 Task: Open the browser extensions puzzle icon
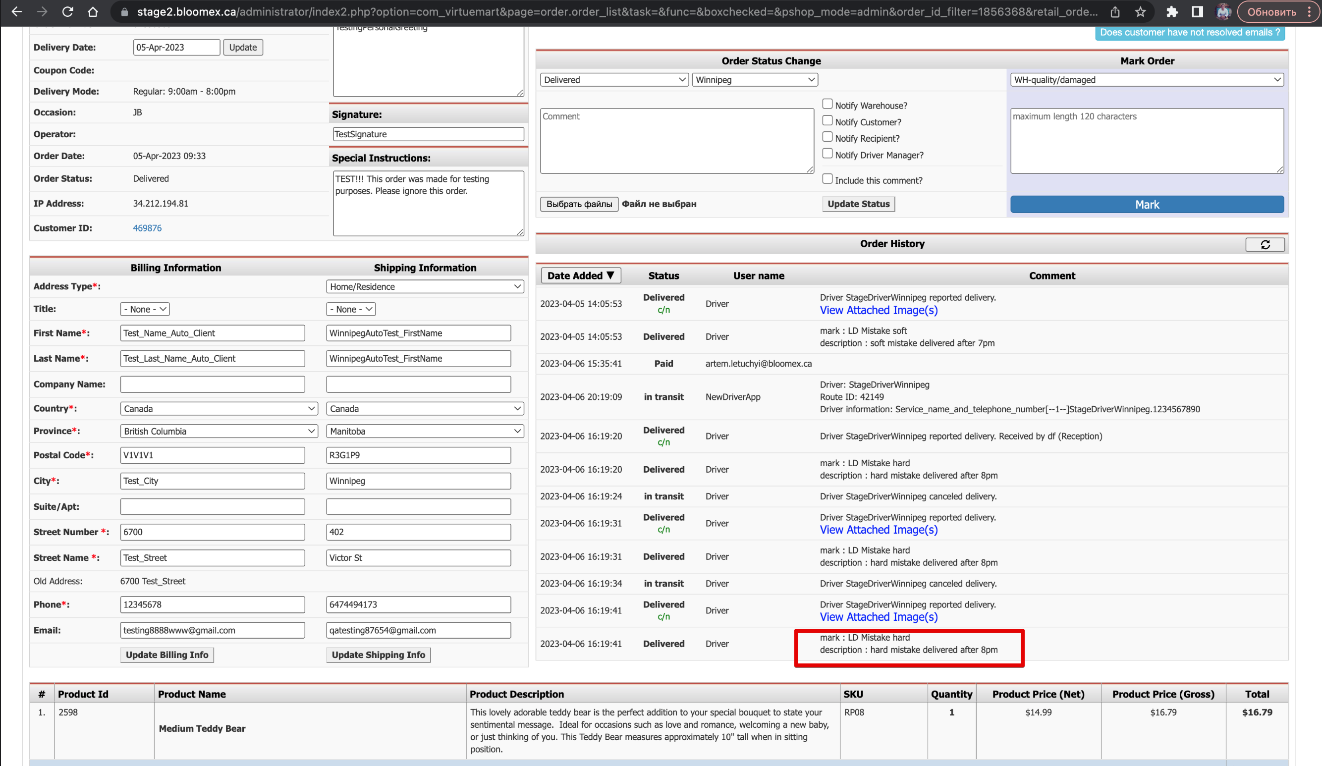click(1172, 11)
